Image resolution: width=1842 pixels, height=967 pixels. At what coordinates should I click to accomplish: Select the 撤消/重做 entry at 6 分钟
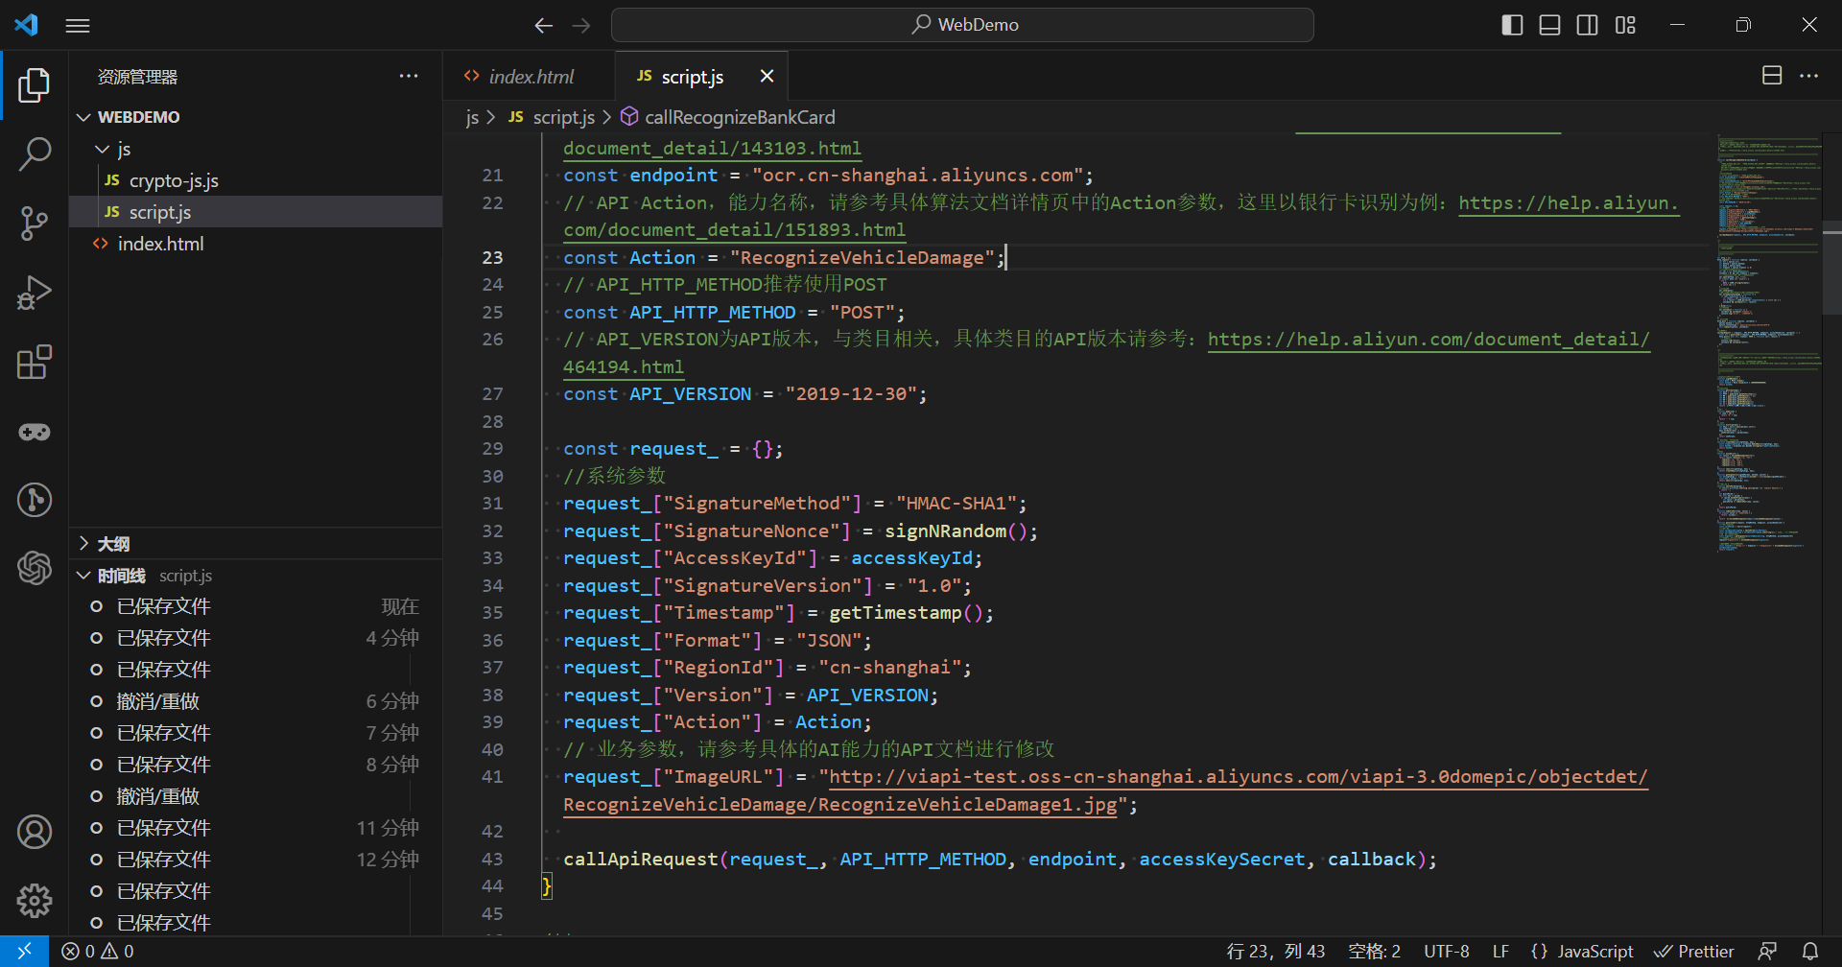click(x=255, y=702)
